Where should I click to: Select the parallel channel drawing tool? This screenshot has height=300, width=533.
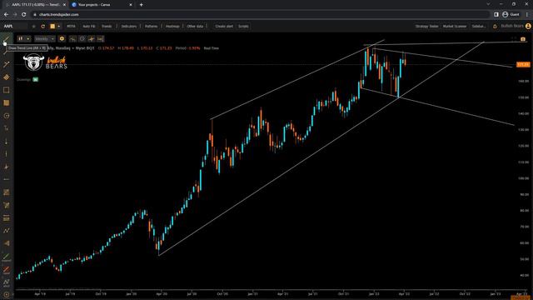(6, 77)
